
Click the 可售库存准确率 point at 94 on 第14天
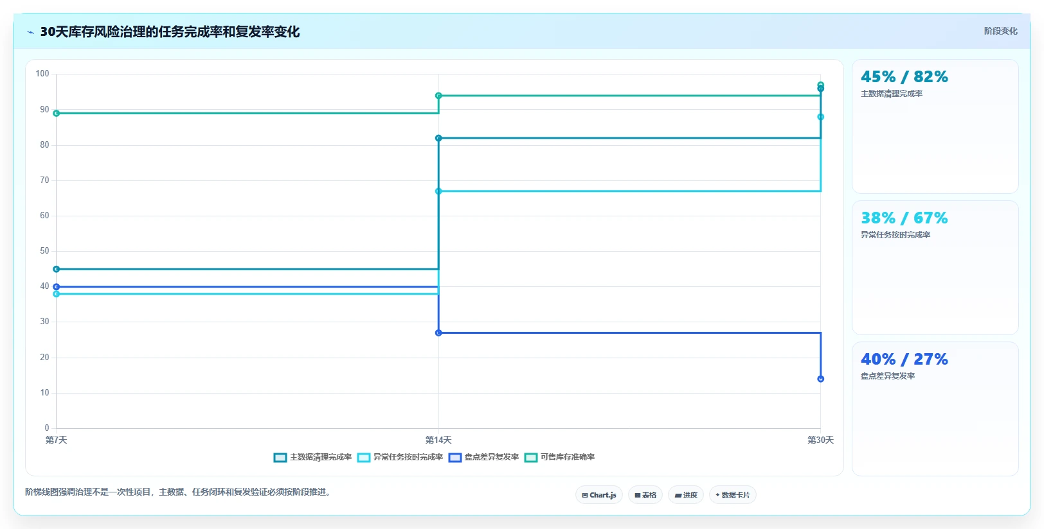pyautogui.click(x=438, y=96)
